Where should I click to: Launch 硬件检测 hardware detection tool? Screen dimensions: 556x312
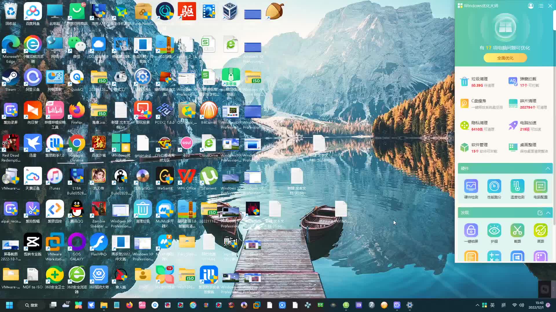[x=471, y=189]
